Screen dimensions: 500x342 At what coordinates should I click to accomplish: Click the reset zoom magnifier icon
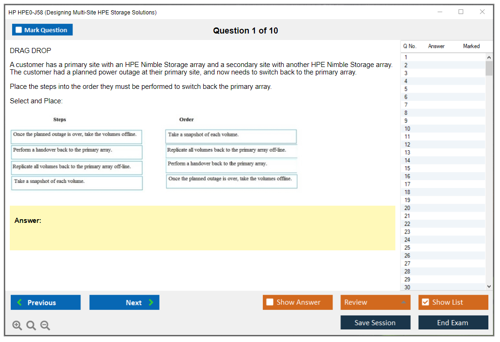tap(31, 326)
